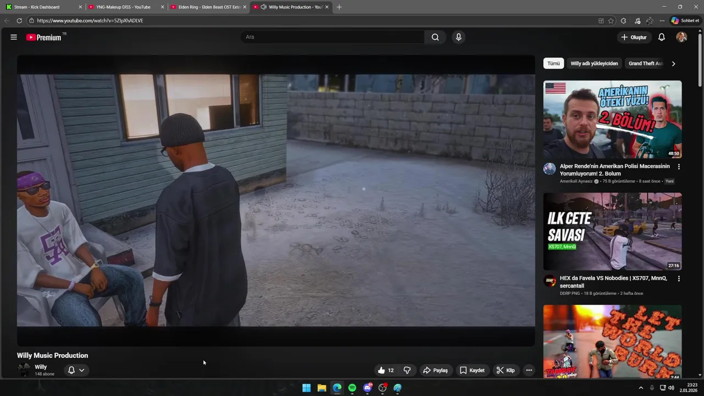Add page to favorites star

click(x=610, y=21)
